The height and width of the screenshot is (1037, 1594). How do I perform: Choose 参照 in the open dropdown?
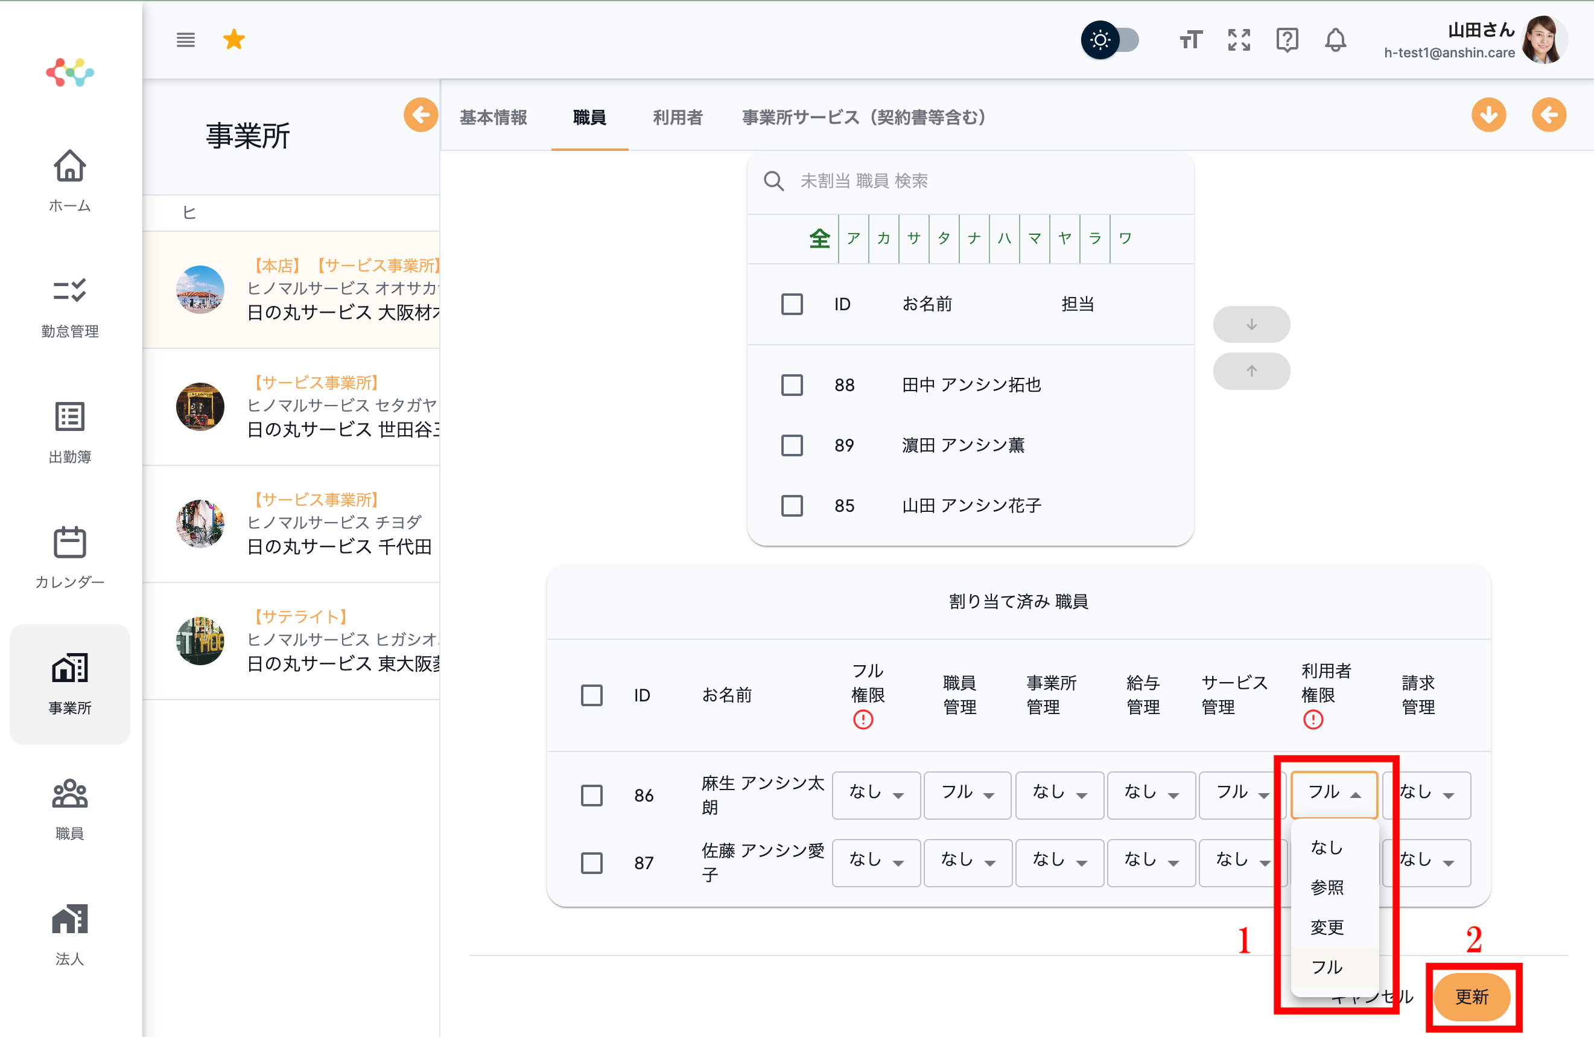click(1326, 887)
